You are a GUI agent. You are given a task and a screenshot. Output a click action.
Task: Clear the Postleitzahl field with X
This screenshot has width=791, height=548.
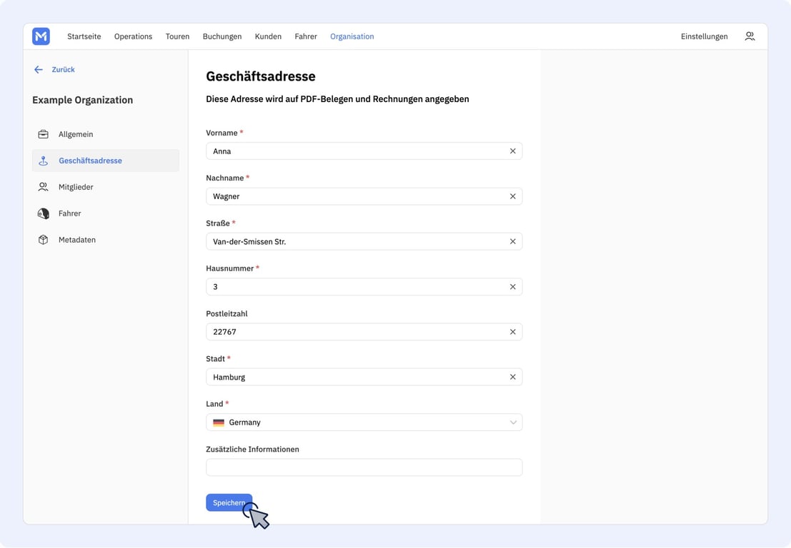512,332
